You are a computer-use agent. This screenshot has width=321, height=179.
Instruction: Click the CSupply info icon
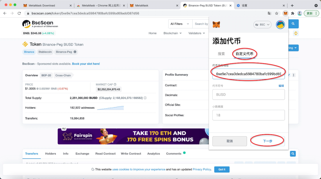tap(145, 98)
